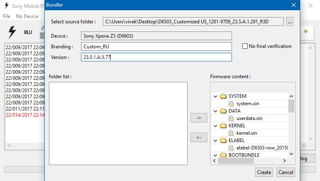320x181 pixels.
Task: Click the empty folder list box
Action: coord(118,124)
